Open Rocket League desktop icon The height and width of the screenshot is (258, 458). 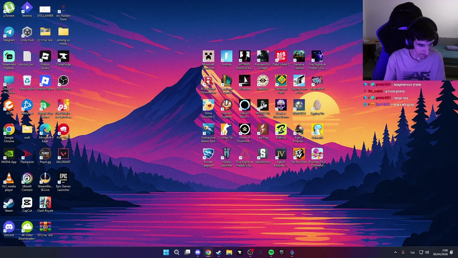click(x=208, y=158)
